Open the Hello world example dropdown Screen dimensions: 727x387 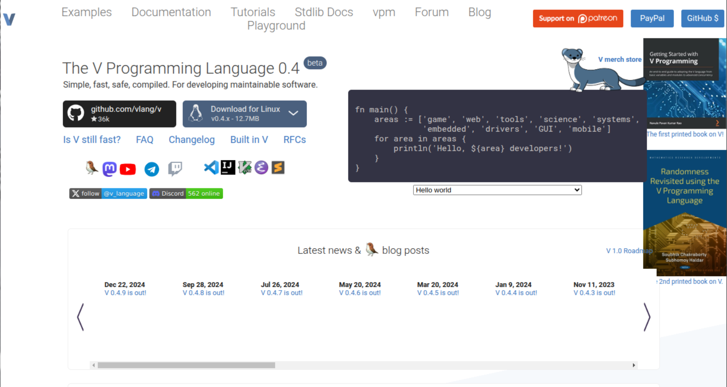pyautogui.click(x=497, y=190)
